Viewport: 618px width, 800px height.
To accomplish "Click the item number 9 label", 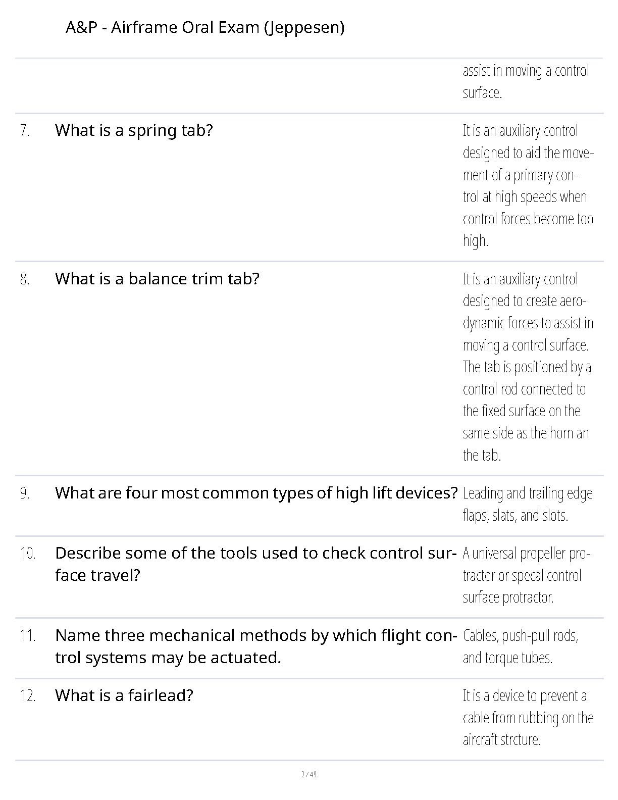I will click(25, 493).
